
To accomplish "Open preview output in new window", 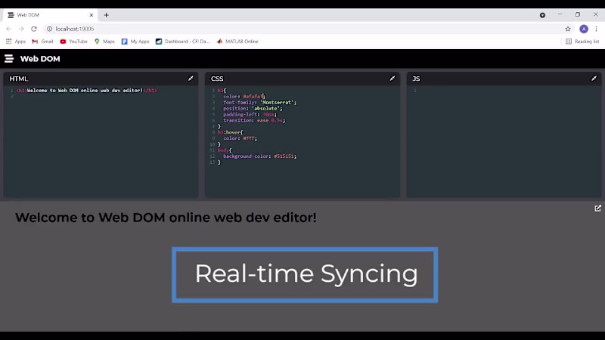I will pyautogui.click(x=597, y=209).
